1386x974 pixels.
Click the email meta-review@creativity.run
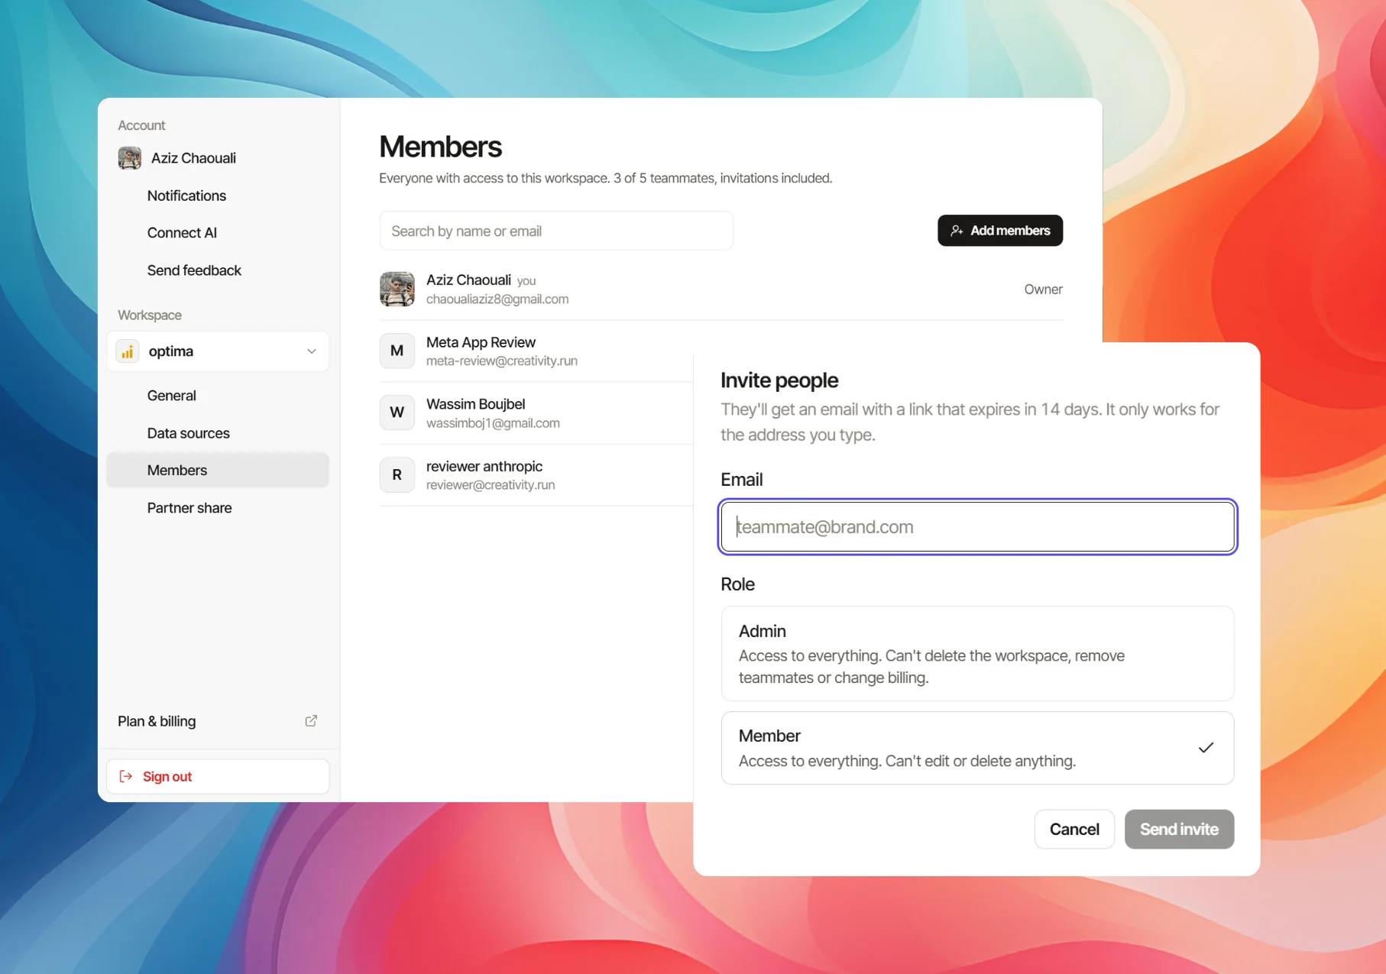click(x=502, y=361)
